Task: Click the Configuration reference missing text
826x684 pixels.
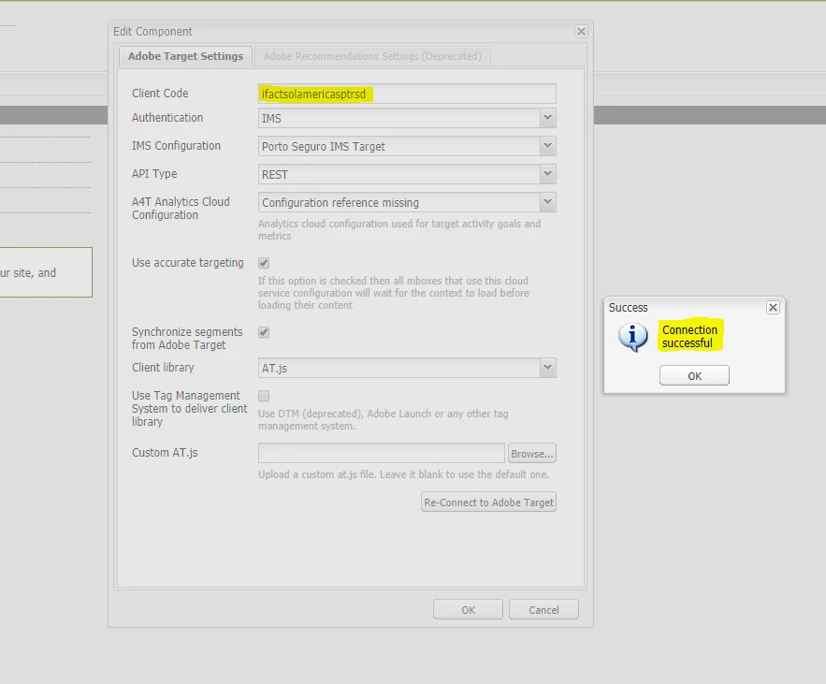Action: (x=341, y=203)
